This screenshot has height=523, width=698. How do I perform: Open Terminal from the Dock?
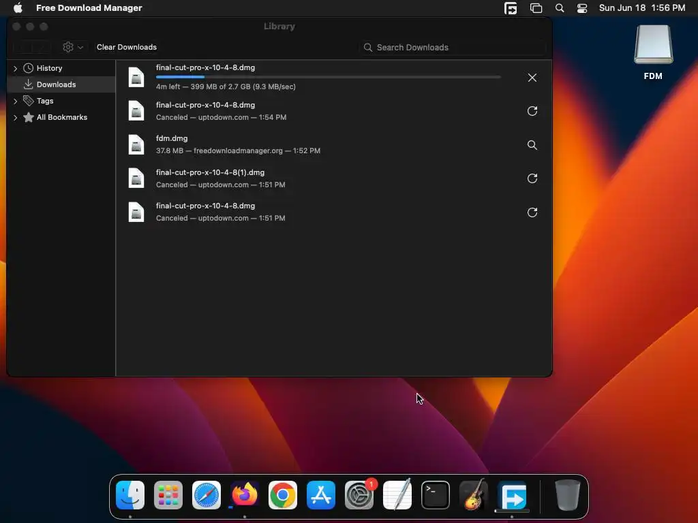coord(436,495)
